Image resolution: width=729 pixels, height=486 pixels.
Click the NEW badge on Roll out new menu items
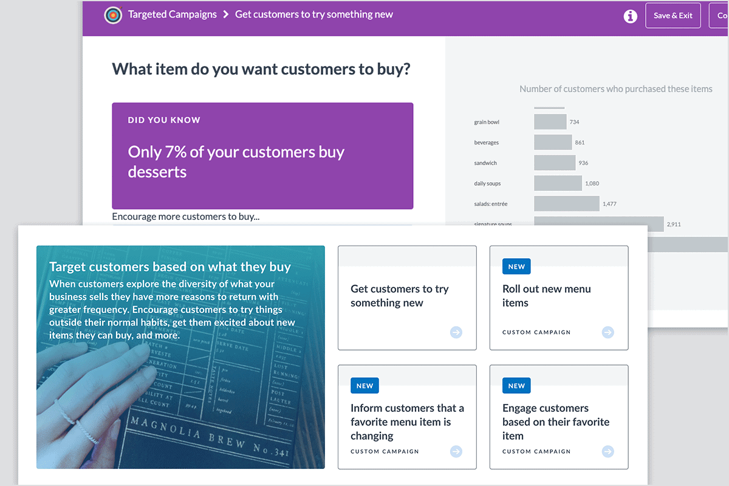click(517, 267)
